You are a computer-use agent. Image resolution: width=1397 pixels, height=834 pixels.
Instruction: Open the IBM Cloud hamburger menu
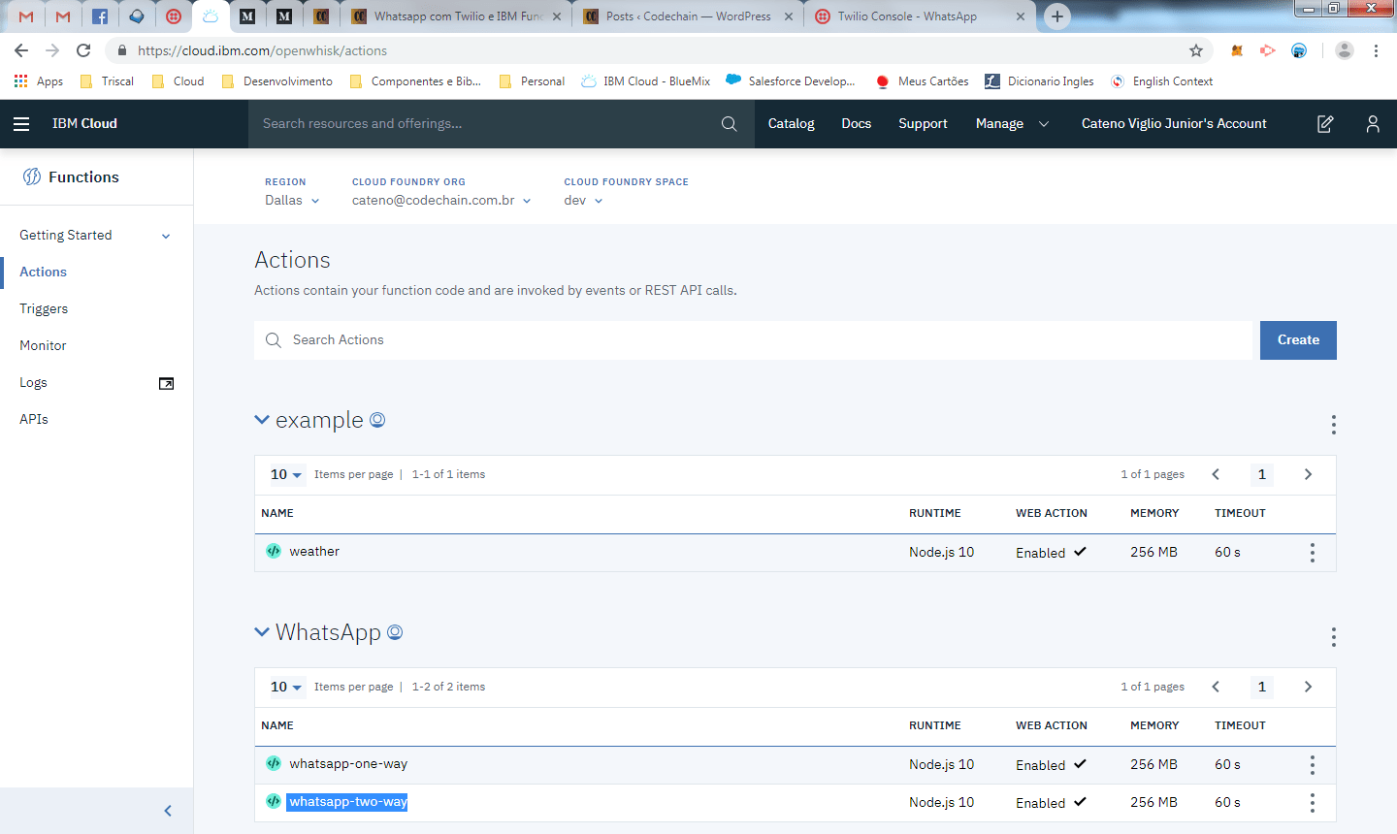click(21, 124)
